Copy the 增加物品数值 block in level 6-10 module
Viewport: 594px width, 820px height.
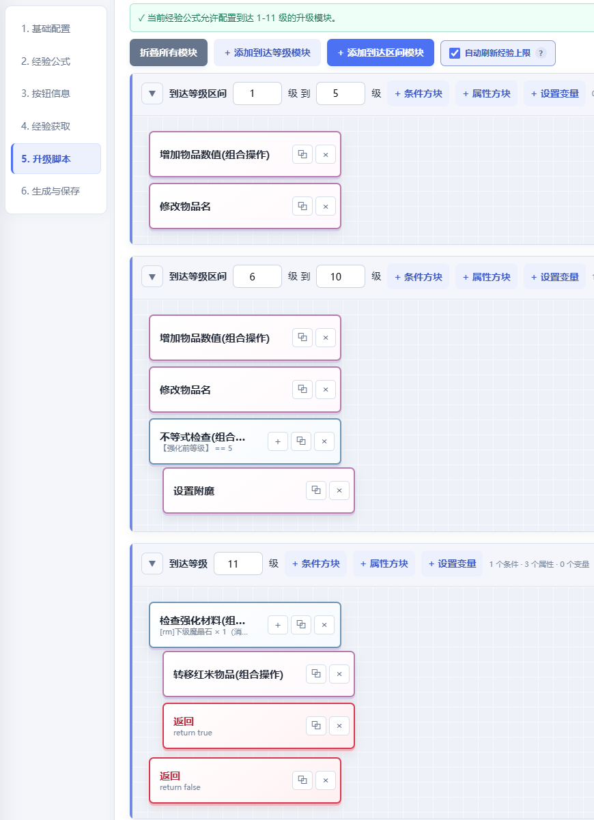point(302,338)
